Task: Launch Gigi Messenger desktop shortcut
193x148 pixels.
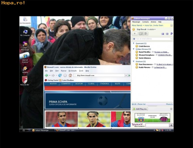Action: tap(25, 46)
